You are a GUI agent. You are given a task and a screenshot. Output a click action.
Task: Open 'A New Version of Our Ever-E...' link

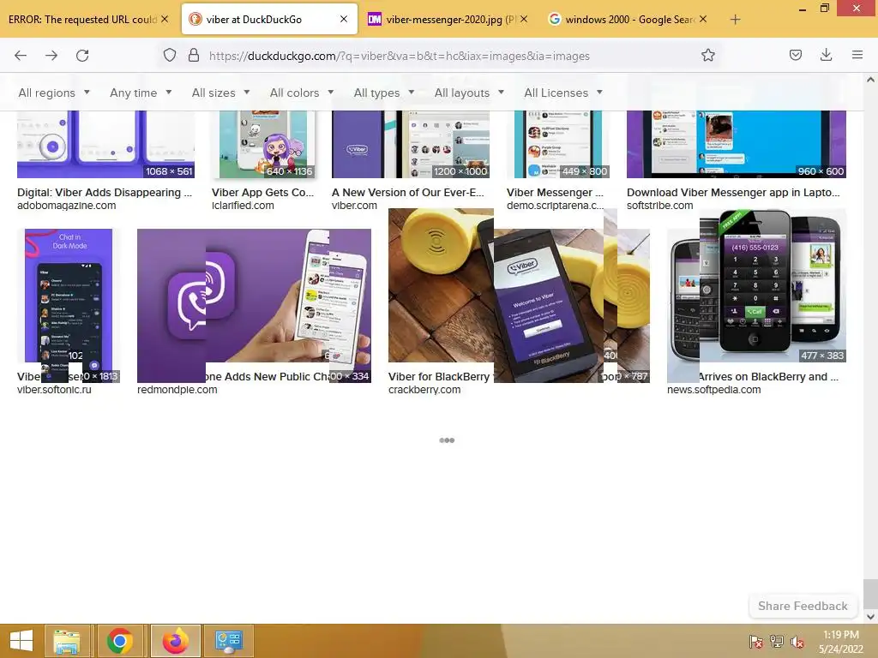click(407, 193)
